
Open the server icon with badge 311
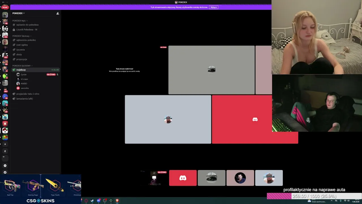[x=5, y=56]
